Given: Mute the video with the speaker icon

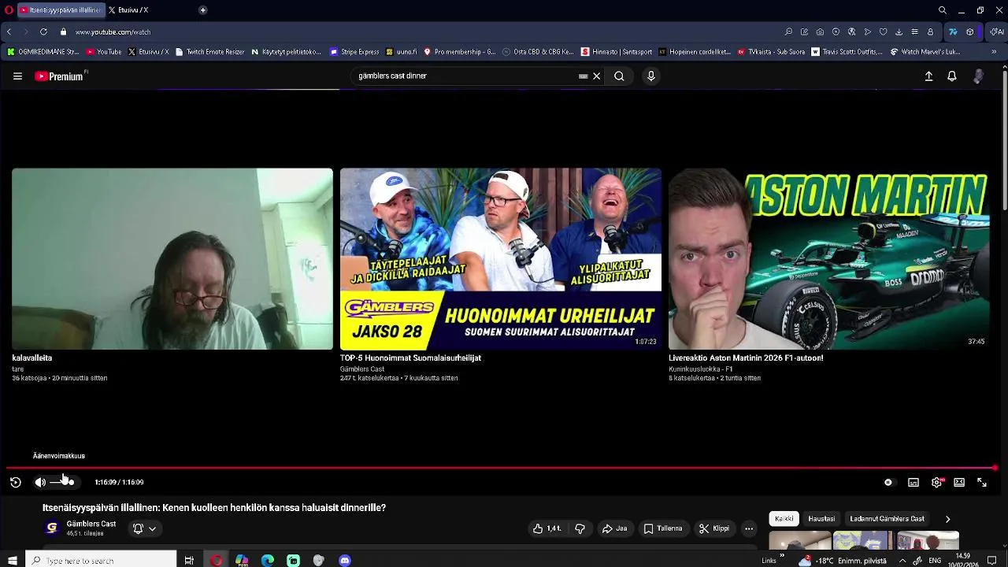Looking at the screenshot, I should coord(40,482).
